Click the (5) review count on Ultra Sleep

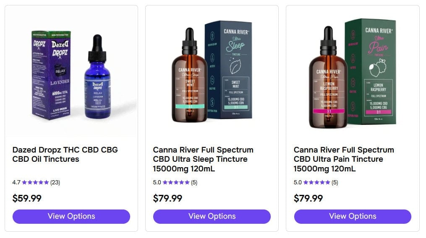tap(194, 182)
